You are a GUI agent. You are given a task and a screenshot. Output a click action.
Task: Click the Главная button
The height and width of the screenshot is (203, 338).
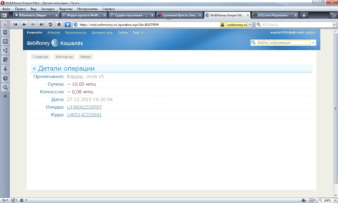click(41, 57)
